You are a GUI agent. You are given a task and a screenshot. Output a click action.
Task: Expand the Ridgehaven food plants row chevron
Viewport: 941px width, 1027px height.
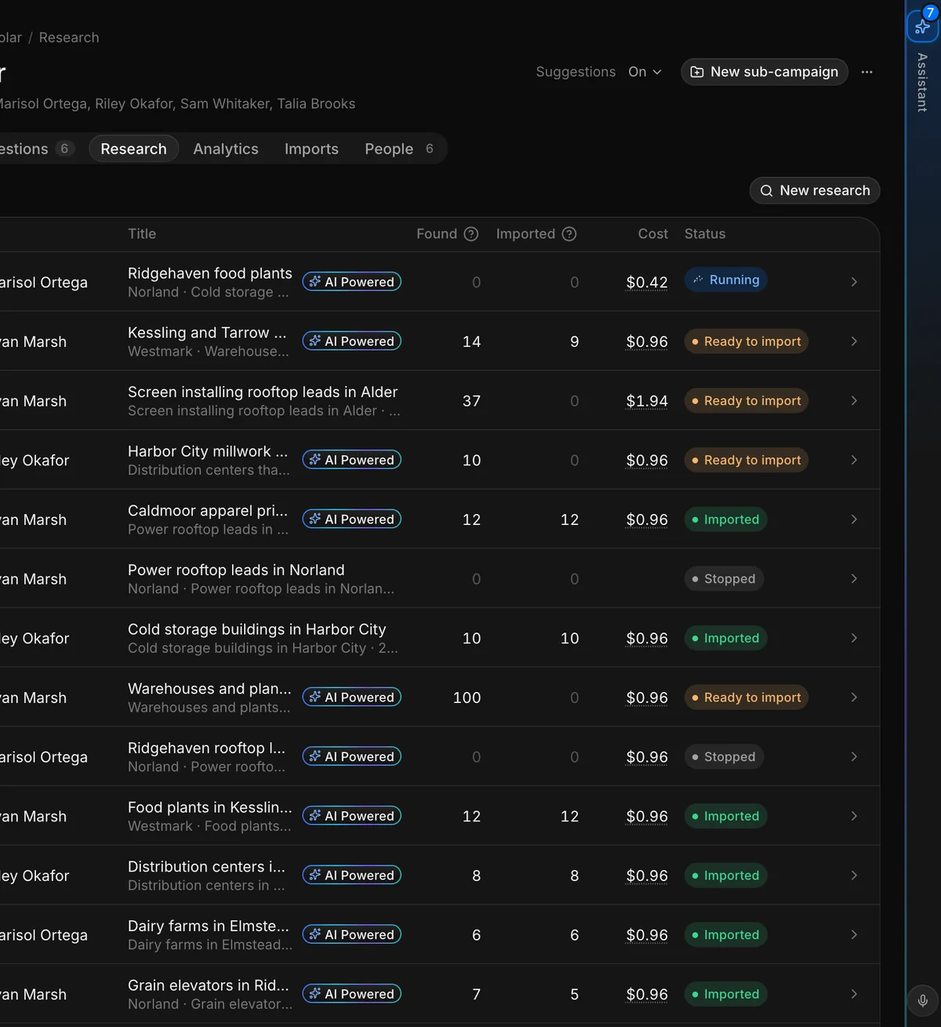pos(854,282)
